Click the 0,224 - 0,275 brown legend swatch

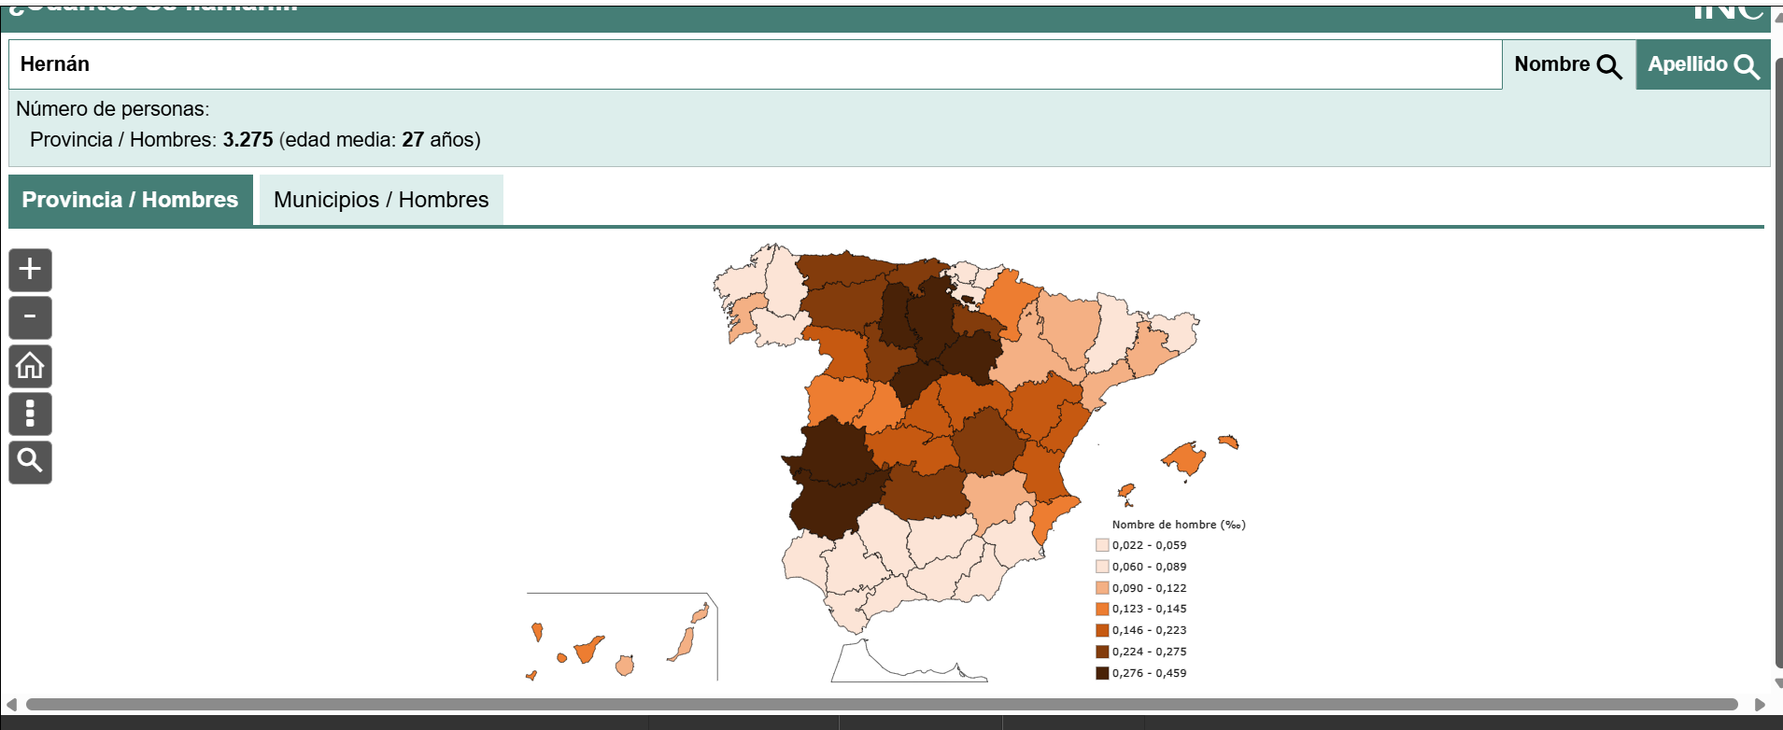point(1102,652)
